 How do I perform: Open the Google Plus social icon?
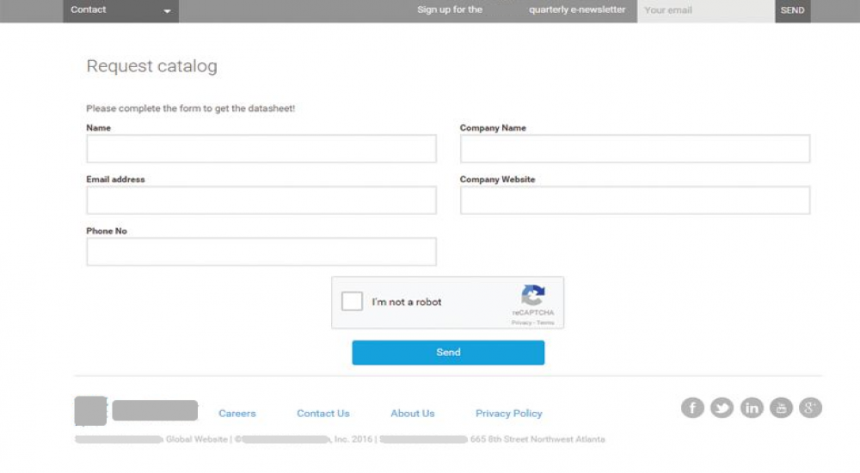tap(810, 408)
